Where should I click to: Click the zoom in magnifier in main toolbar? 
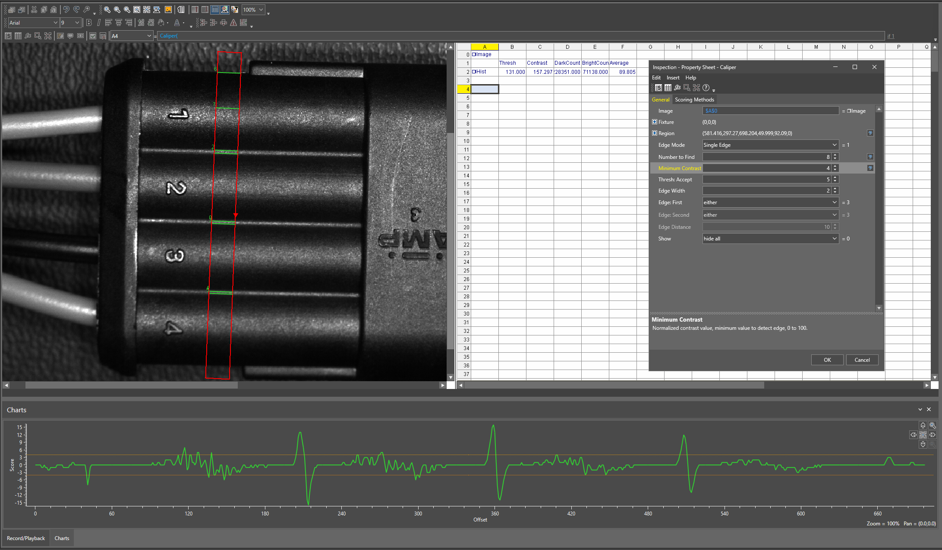107,9
